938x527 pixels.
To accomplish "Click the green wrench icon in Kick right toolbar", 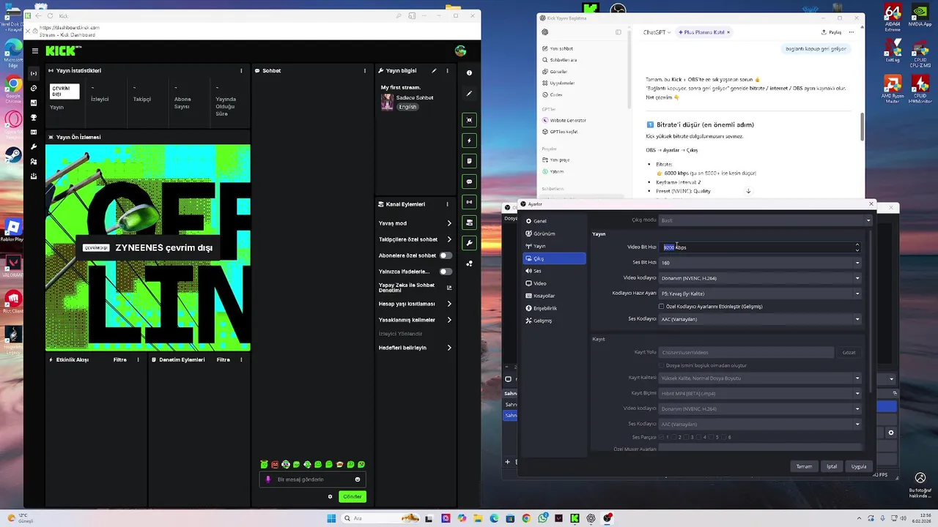I will pyautogui.click(x=469, y=243).
